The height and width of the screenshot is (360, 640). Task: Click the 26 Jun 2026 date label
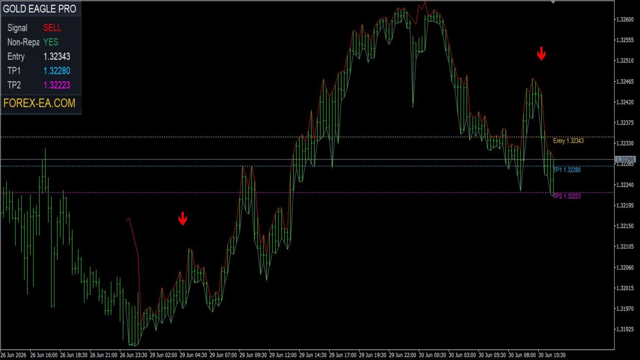pyautogui.click(x=13, y=355)
